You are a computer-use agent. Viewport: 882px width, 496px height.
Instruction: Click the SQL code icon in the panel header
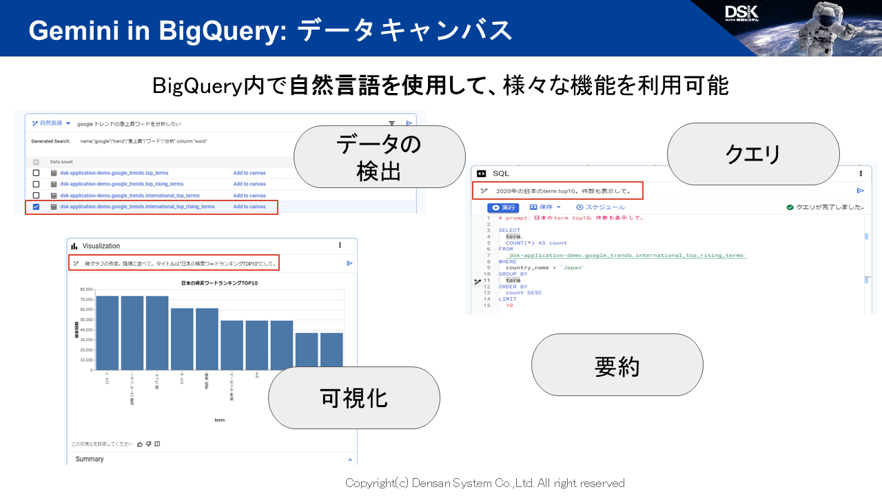482,174
